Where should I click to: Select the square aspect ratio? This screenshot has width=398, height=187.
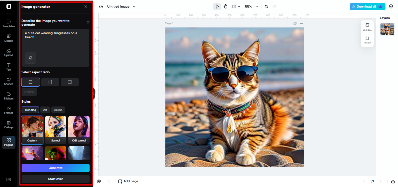(x=30, y=82)
